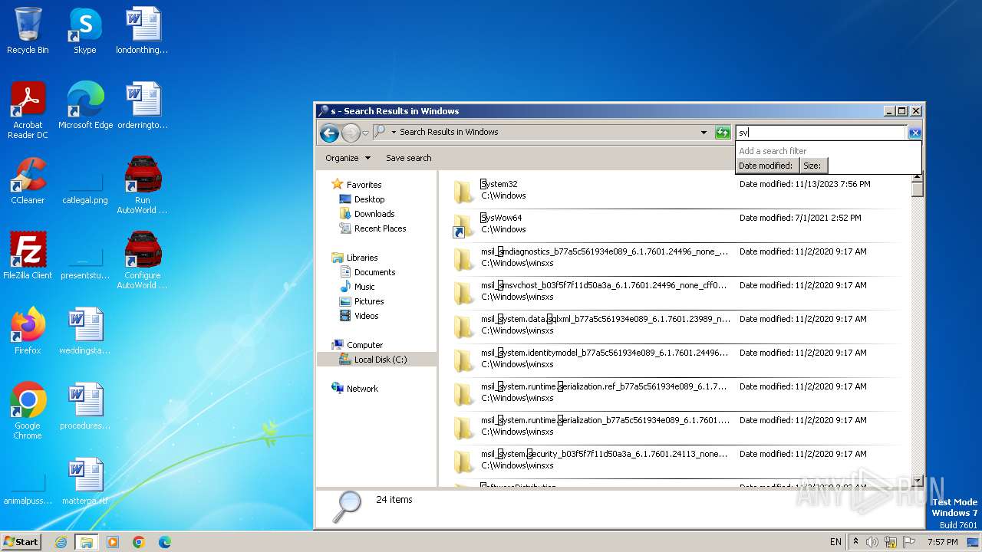This screenshot has width=982, height=552.
Task: Click the volume icon in system tray
Action: 872,542
